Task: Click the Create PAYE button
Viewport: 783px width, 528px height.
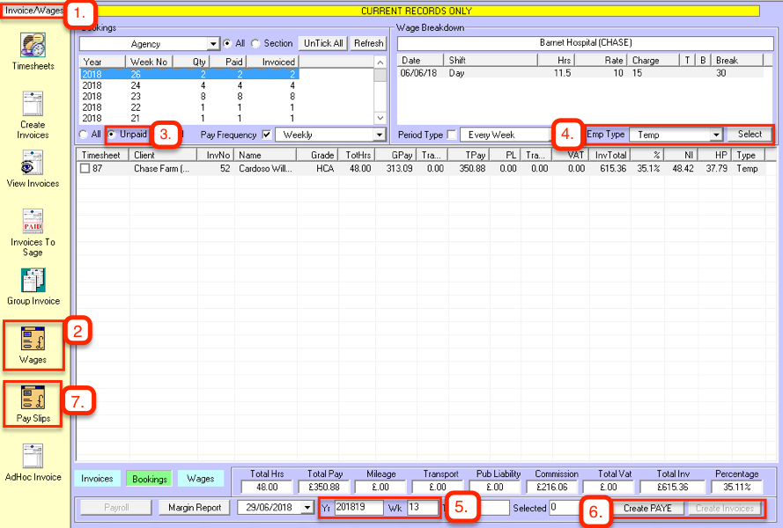Action: (647, 508)
